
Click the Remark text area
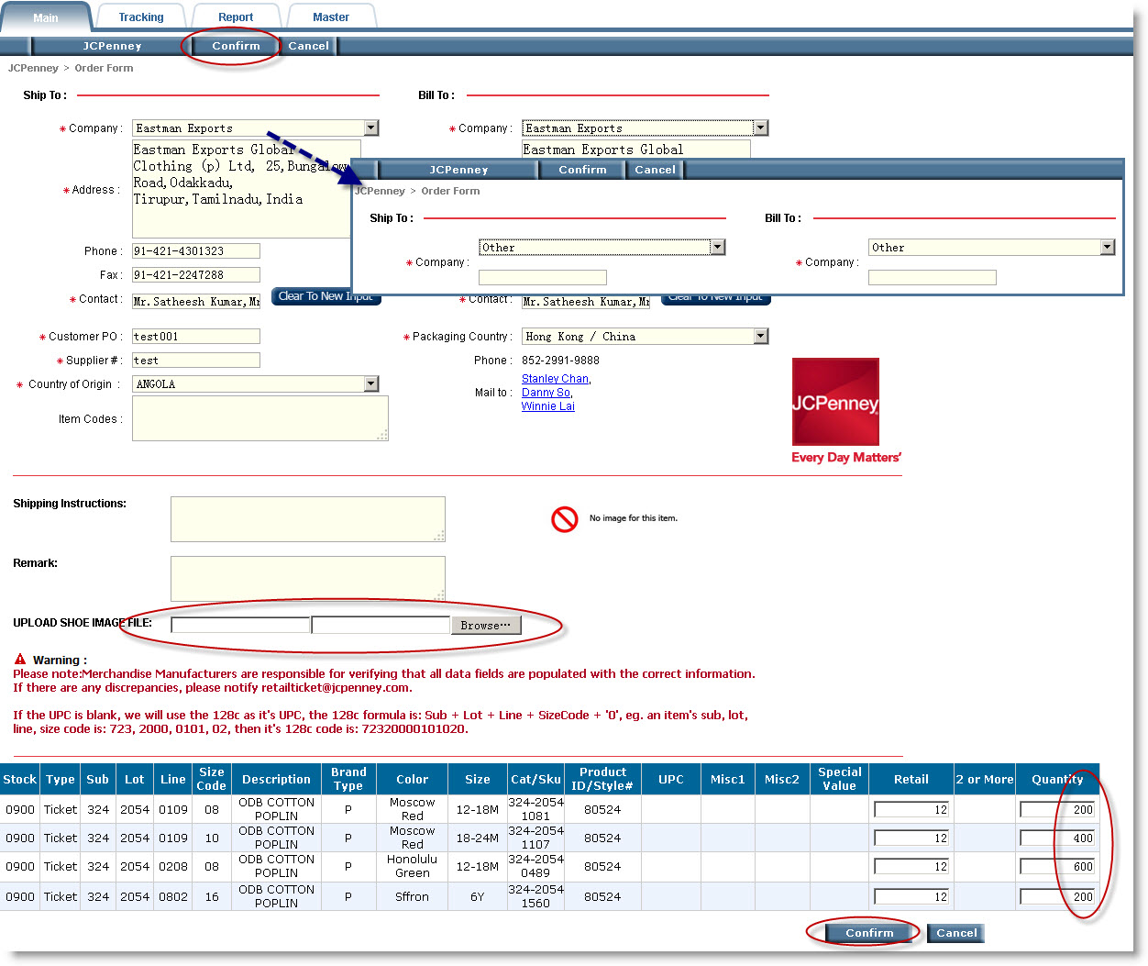(308, 579)
